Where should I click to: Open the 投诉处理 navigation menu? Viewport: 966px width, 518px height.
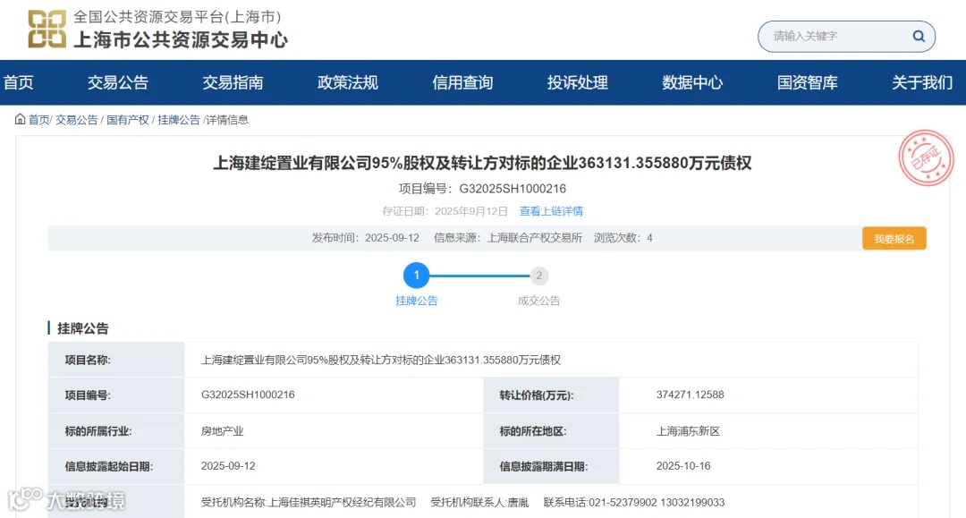577,82
